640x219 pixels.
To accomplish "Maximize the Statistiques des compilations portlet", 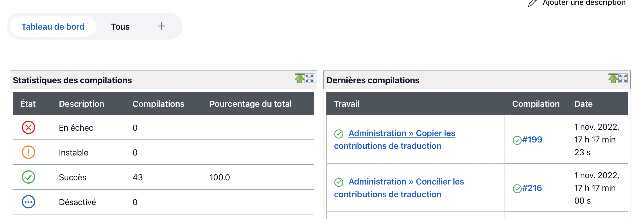I will coord(309,79).
